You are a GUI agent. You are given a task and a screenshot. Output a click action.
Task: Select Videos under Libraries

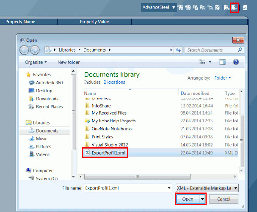click(x=42, y=154)
